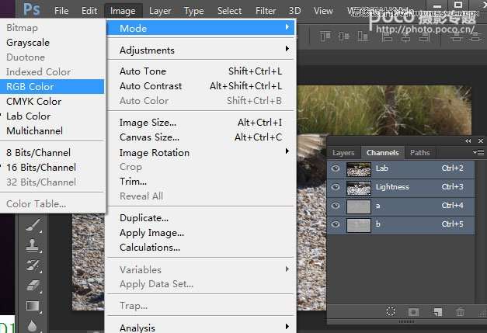487x333 pixels.
Task: Switch to the Layers tab
Action: (343, 153)
